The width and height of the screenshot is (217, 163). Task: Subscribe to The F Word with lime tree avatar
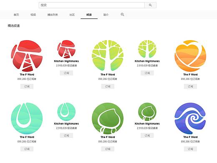click(x=108, y=87)
